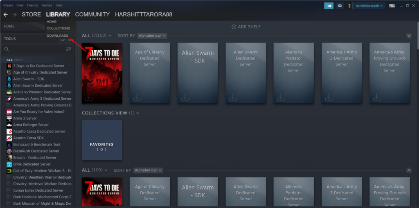Screen dimensions: 419x208
Task: Open the Steam menu
Action: click(8, 5)
